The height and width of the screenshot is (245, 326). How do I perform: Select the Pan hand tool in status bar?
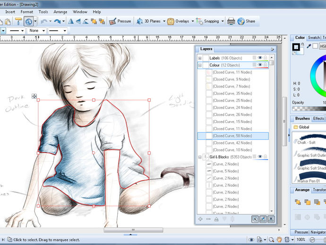point(280,240)
